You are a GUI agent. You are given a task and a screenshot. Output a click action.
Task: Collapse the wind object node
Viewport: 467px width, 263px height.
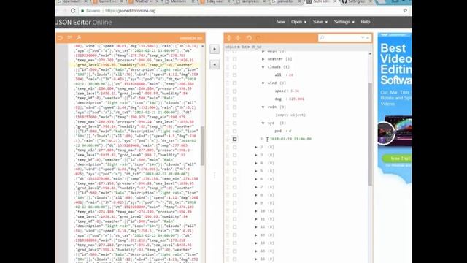(263, 83)
